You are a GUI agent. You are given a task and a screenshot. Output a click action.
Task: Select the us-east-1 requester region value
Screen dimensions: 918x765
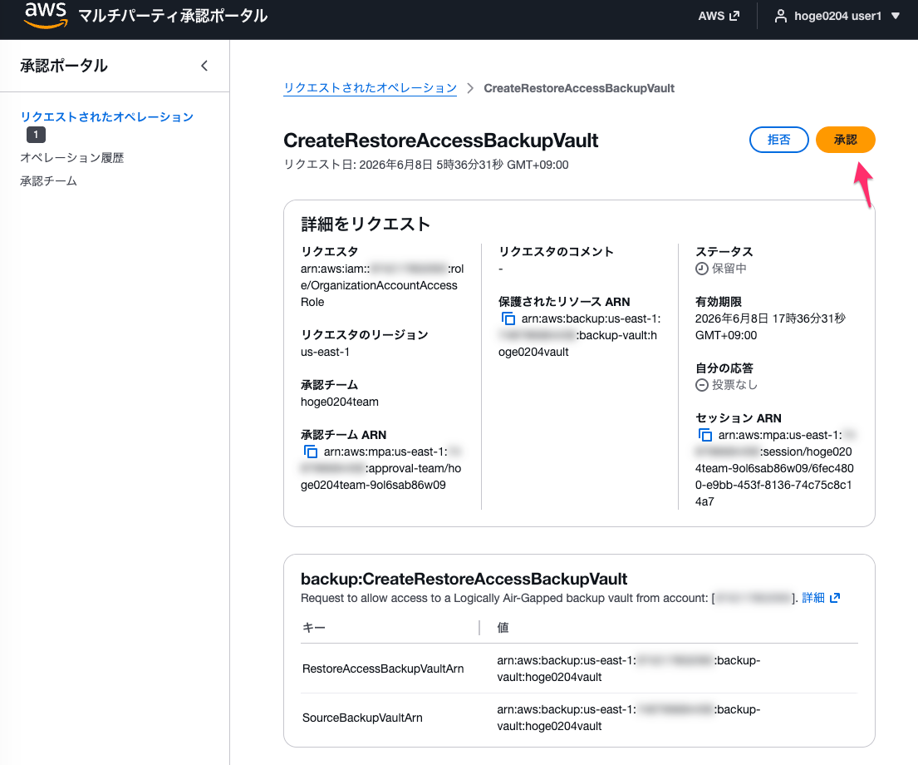click(x=325, y=353)
